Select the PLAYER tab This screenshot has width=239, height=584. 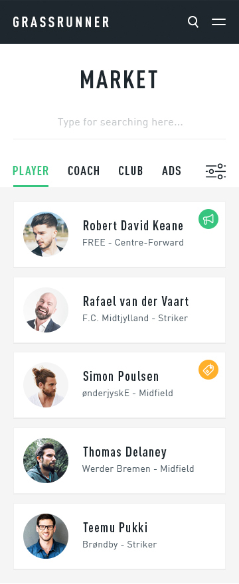pyautogui.click(x=31, y=171)
